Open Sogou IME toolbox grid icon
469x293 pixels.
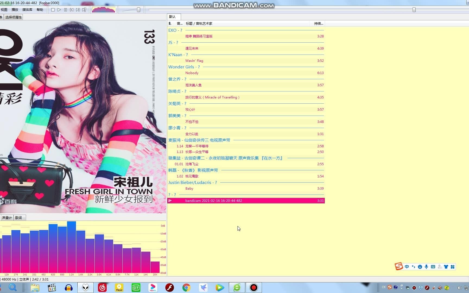click(452, 267)
